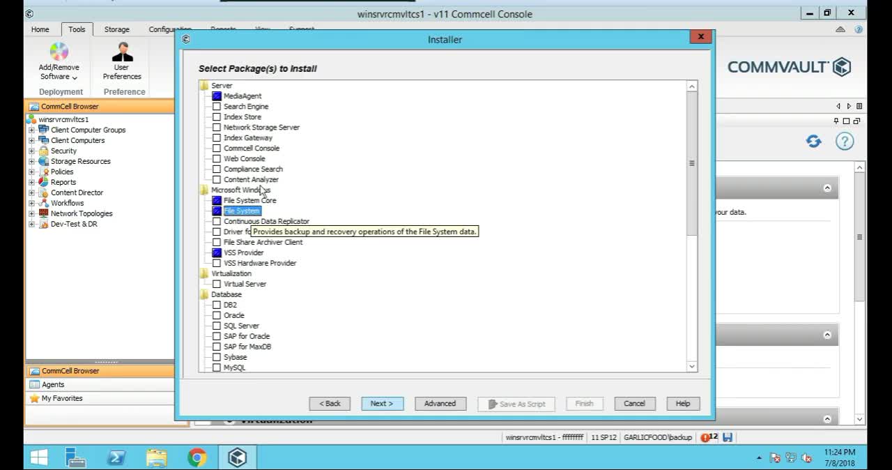Check the Oracle database package

click(217, 316)
